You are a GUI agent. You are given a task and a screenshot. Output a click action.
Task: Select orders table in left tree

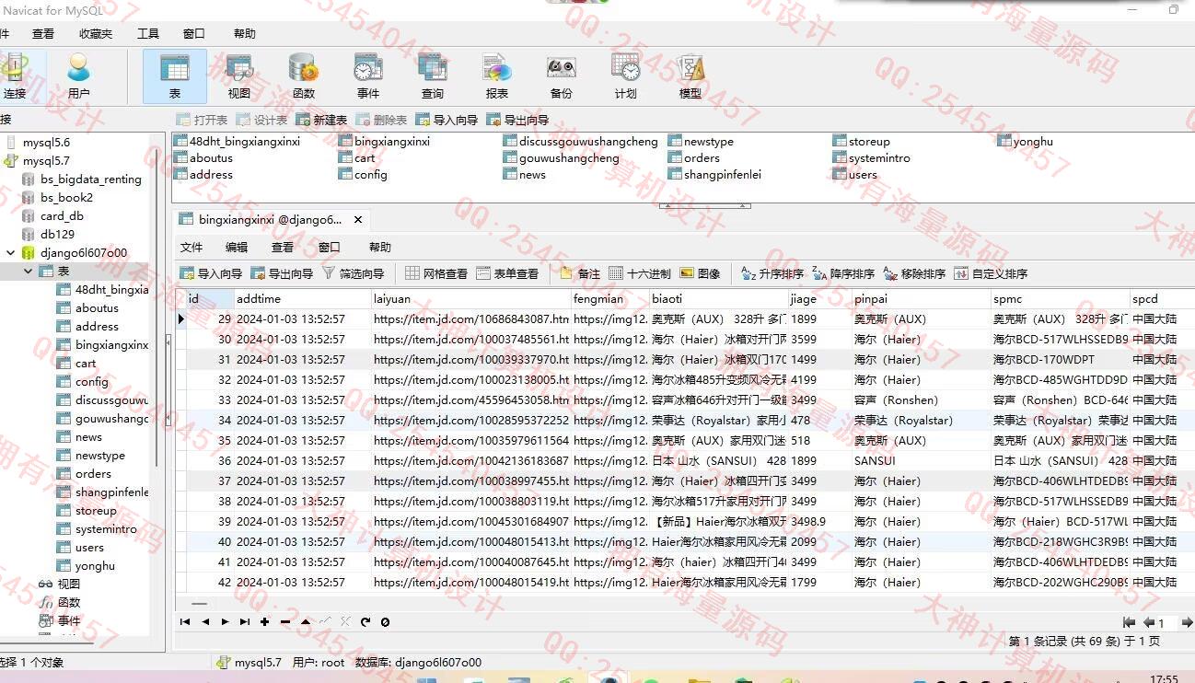93,474
